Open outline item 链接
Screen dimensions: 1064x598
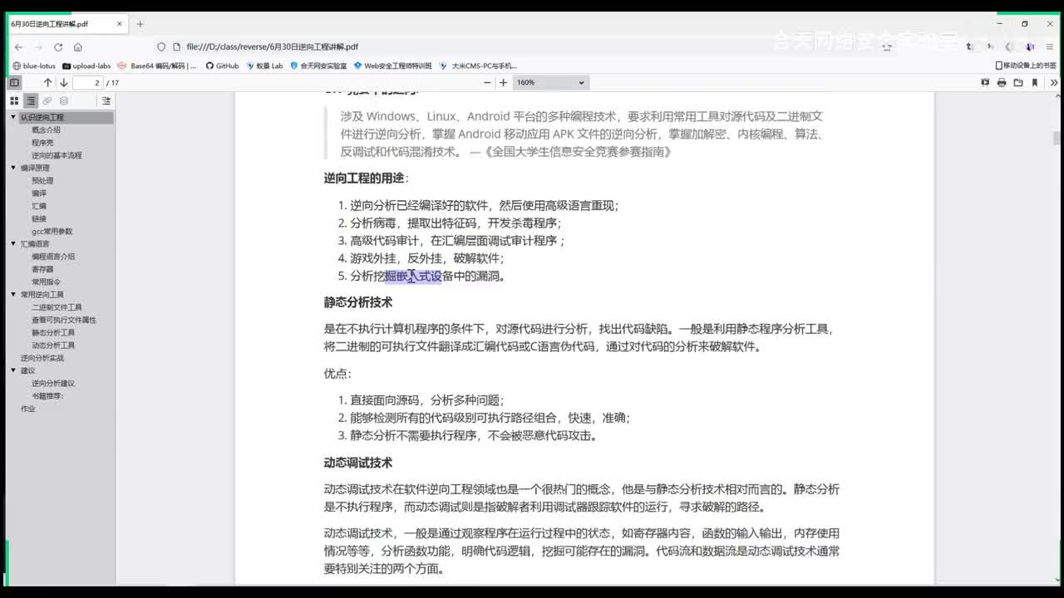pos(39,218)
